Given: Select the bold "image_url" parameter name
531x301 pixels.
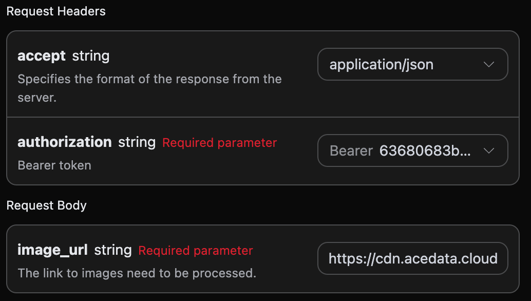Looking at the screenshot, I should (52, 250).
